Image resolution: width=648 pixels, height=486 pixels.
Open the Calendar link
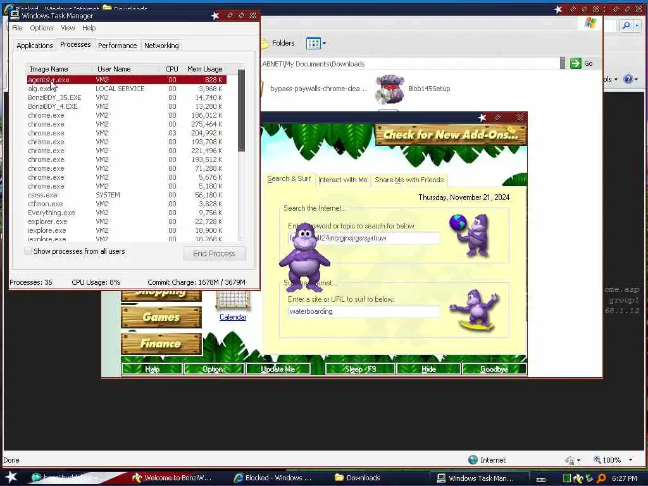pos(233,317)
